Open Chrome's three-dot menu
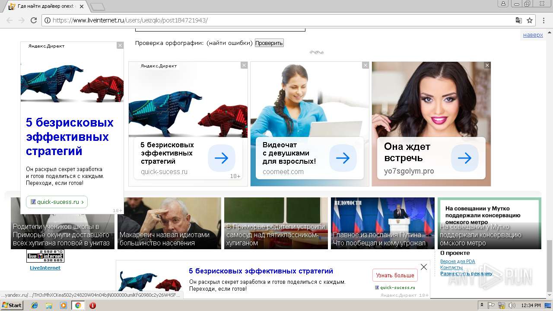This screenshot has height=311, width=553. click(x=544, y=20)
